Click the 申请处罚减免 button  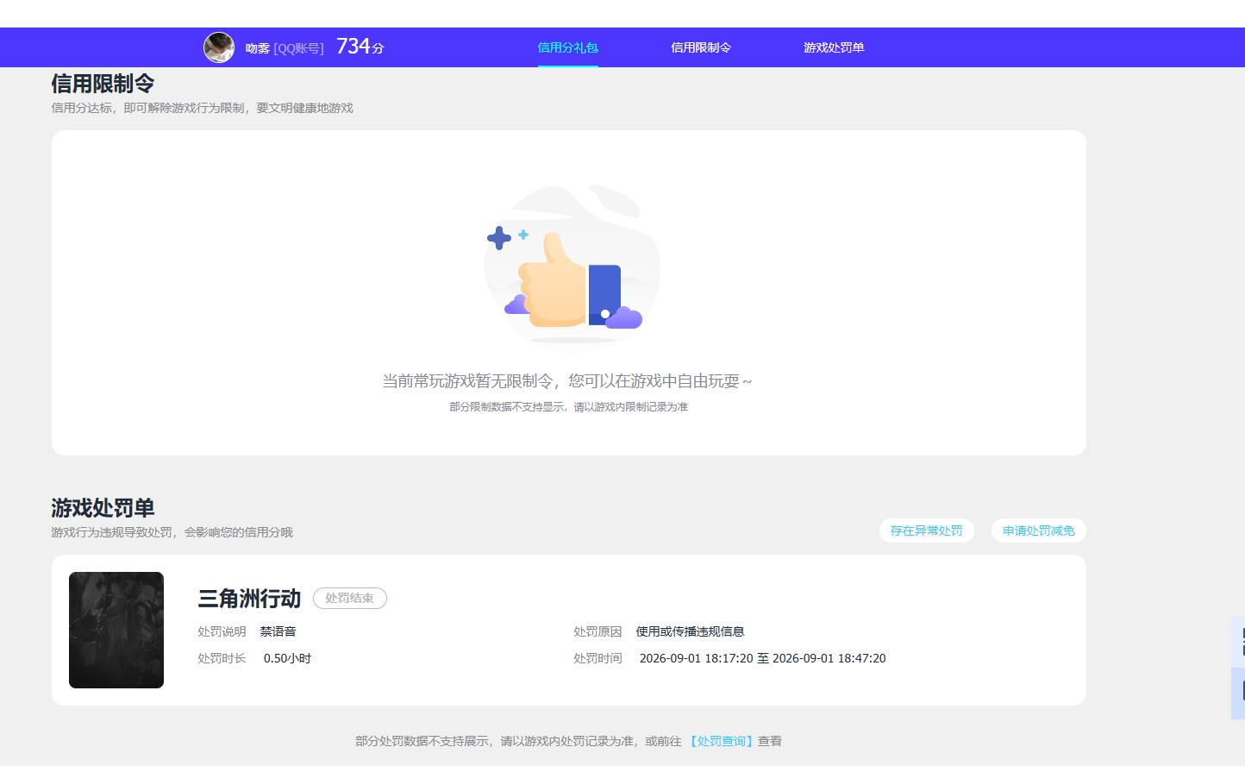[1039, 531]
